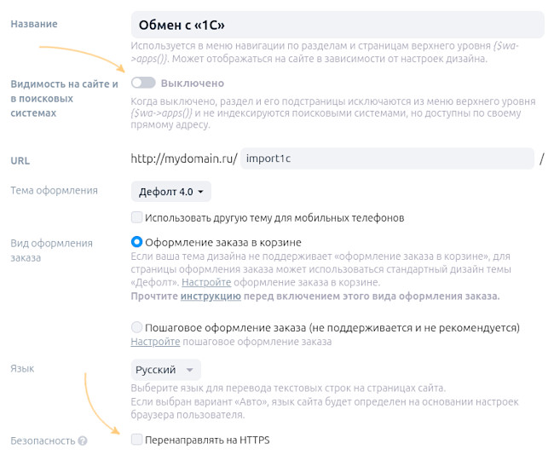Click the help icon next to Безопасность
The image size is (554, 461).
click(x=83, y=441)
